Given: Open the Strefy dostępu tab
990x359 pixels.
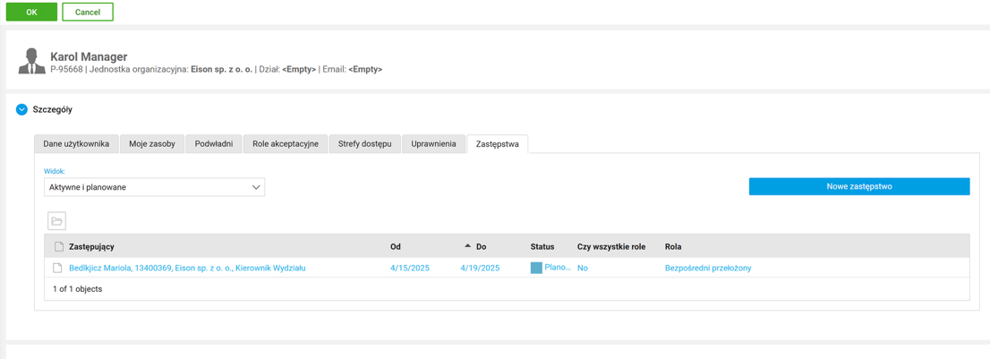Looking at the screenshot, I should click(364, 144).
